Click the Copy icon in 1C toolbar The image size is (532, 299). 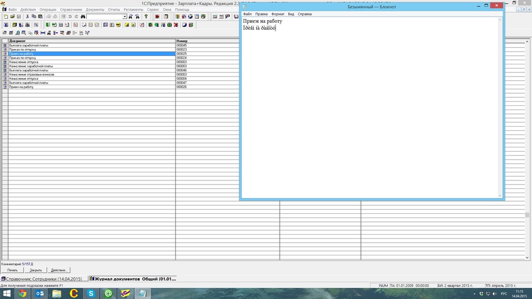[x=34, y=16]
